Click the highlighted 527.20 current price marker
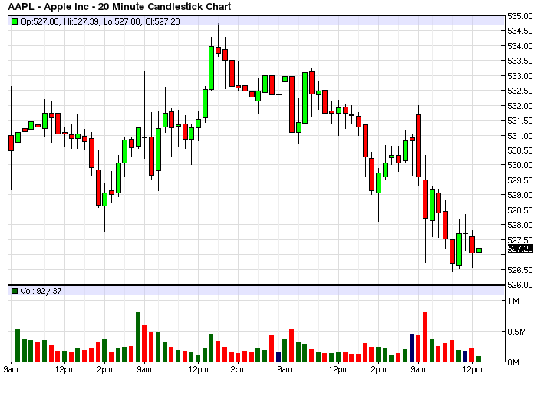This screenshot has height=393, width=537. click(519, 249)
